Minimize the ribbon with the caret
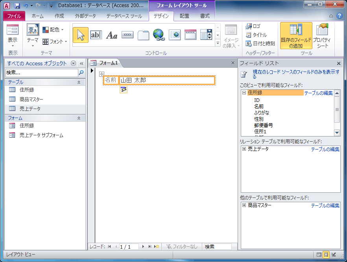The width and height of the screenshot is (347, 262). [x=331, y=16]
